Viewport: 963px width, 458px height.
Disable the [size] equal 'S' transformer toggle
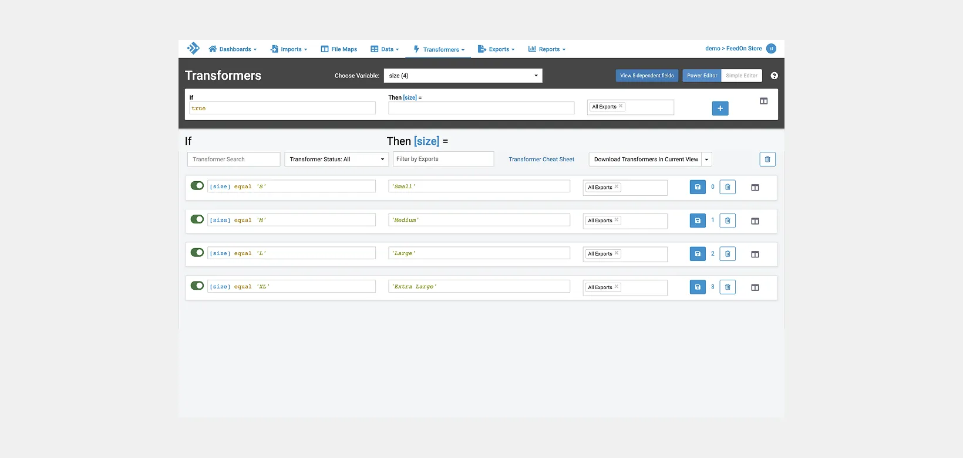tap(197, 186)
